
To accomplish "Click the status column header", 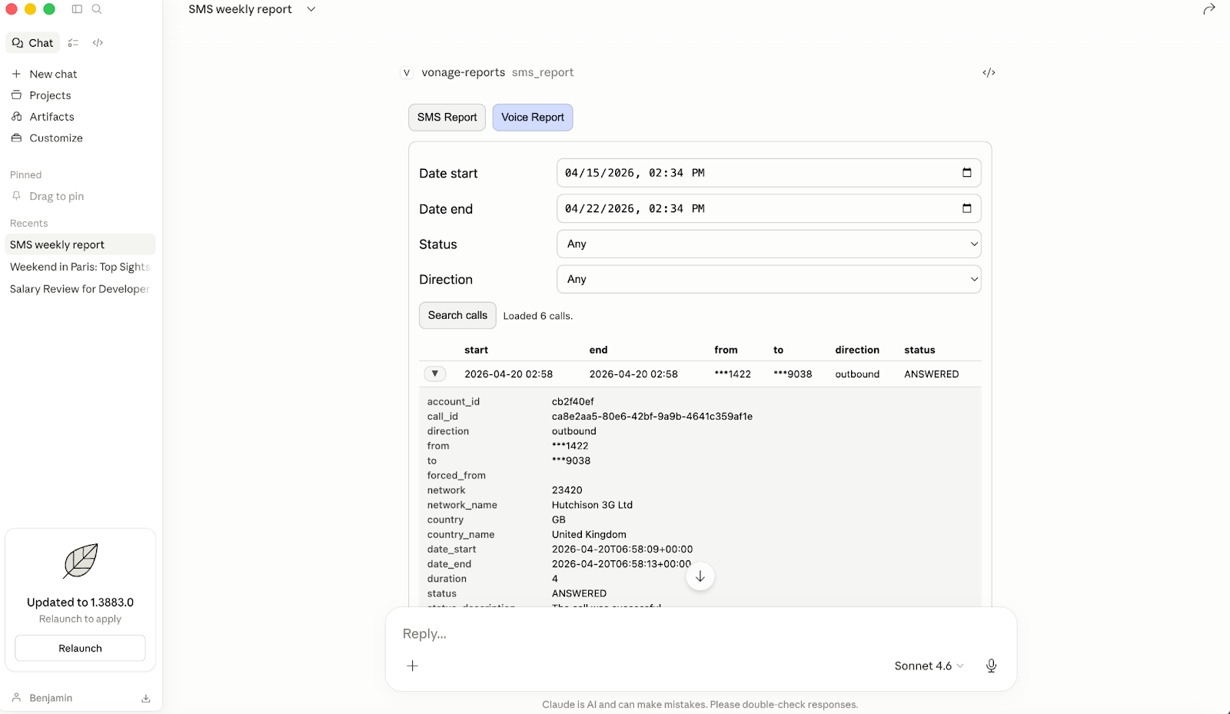I will tap(919, 350).
